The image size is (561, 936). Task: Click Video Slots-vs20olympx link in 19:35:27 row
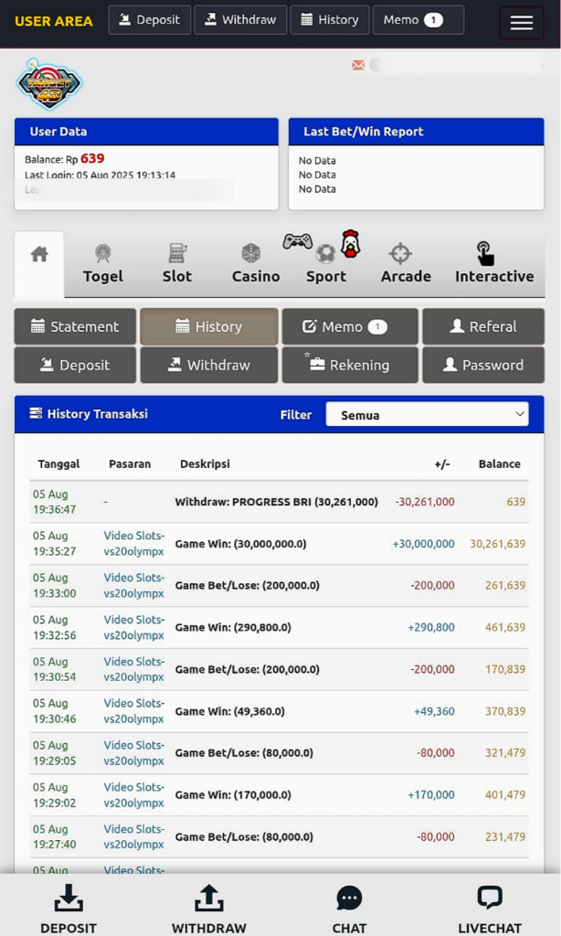click(134, 544)
